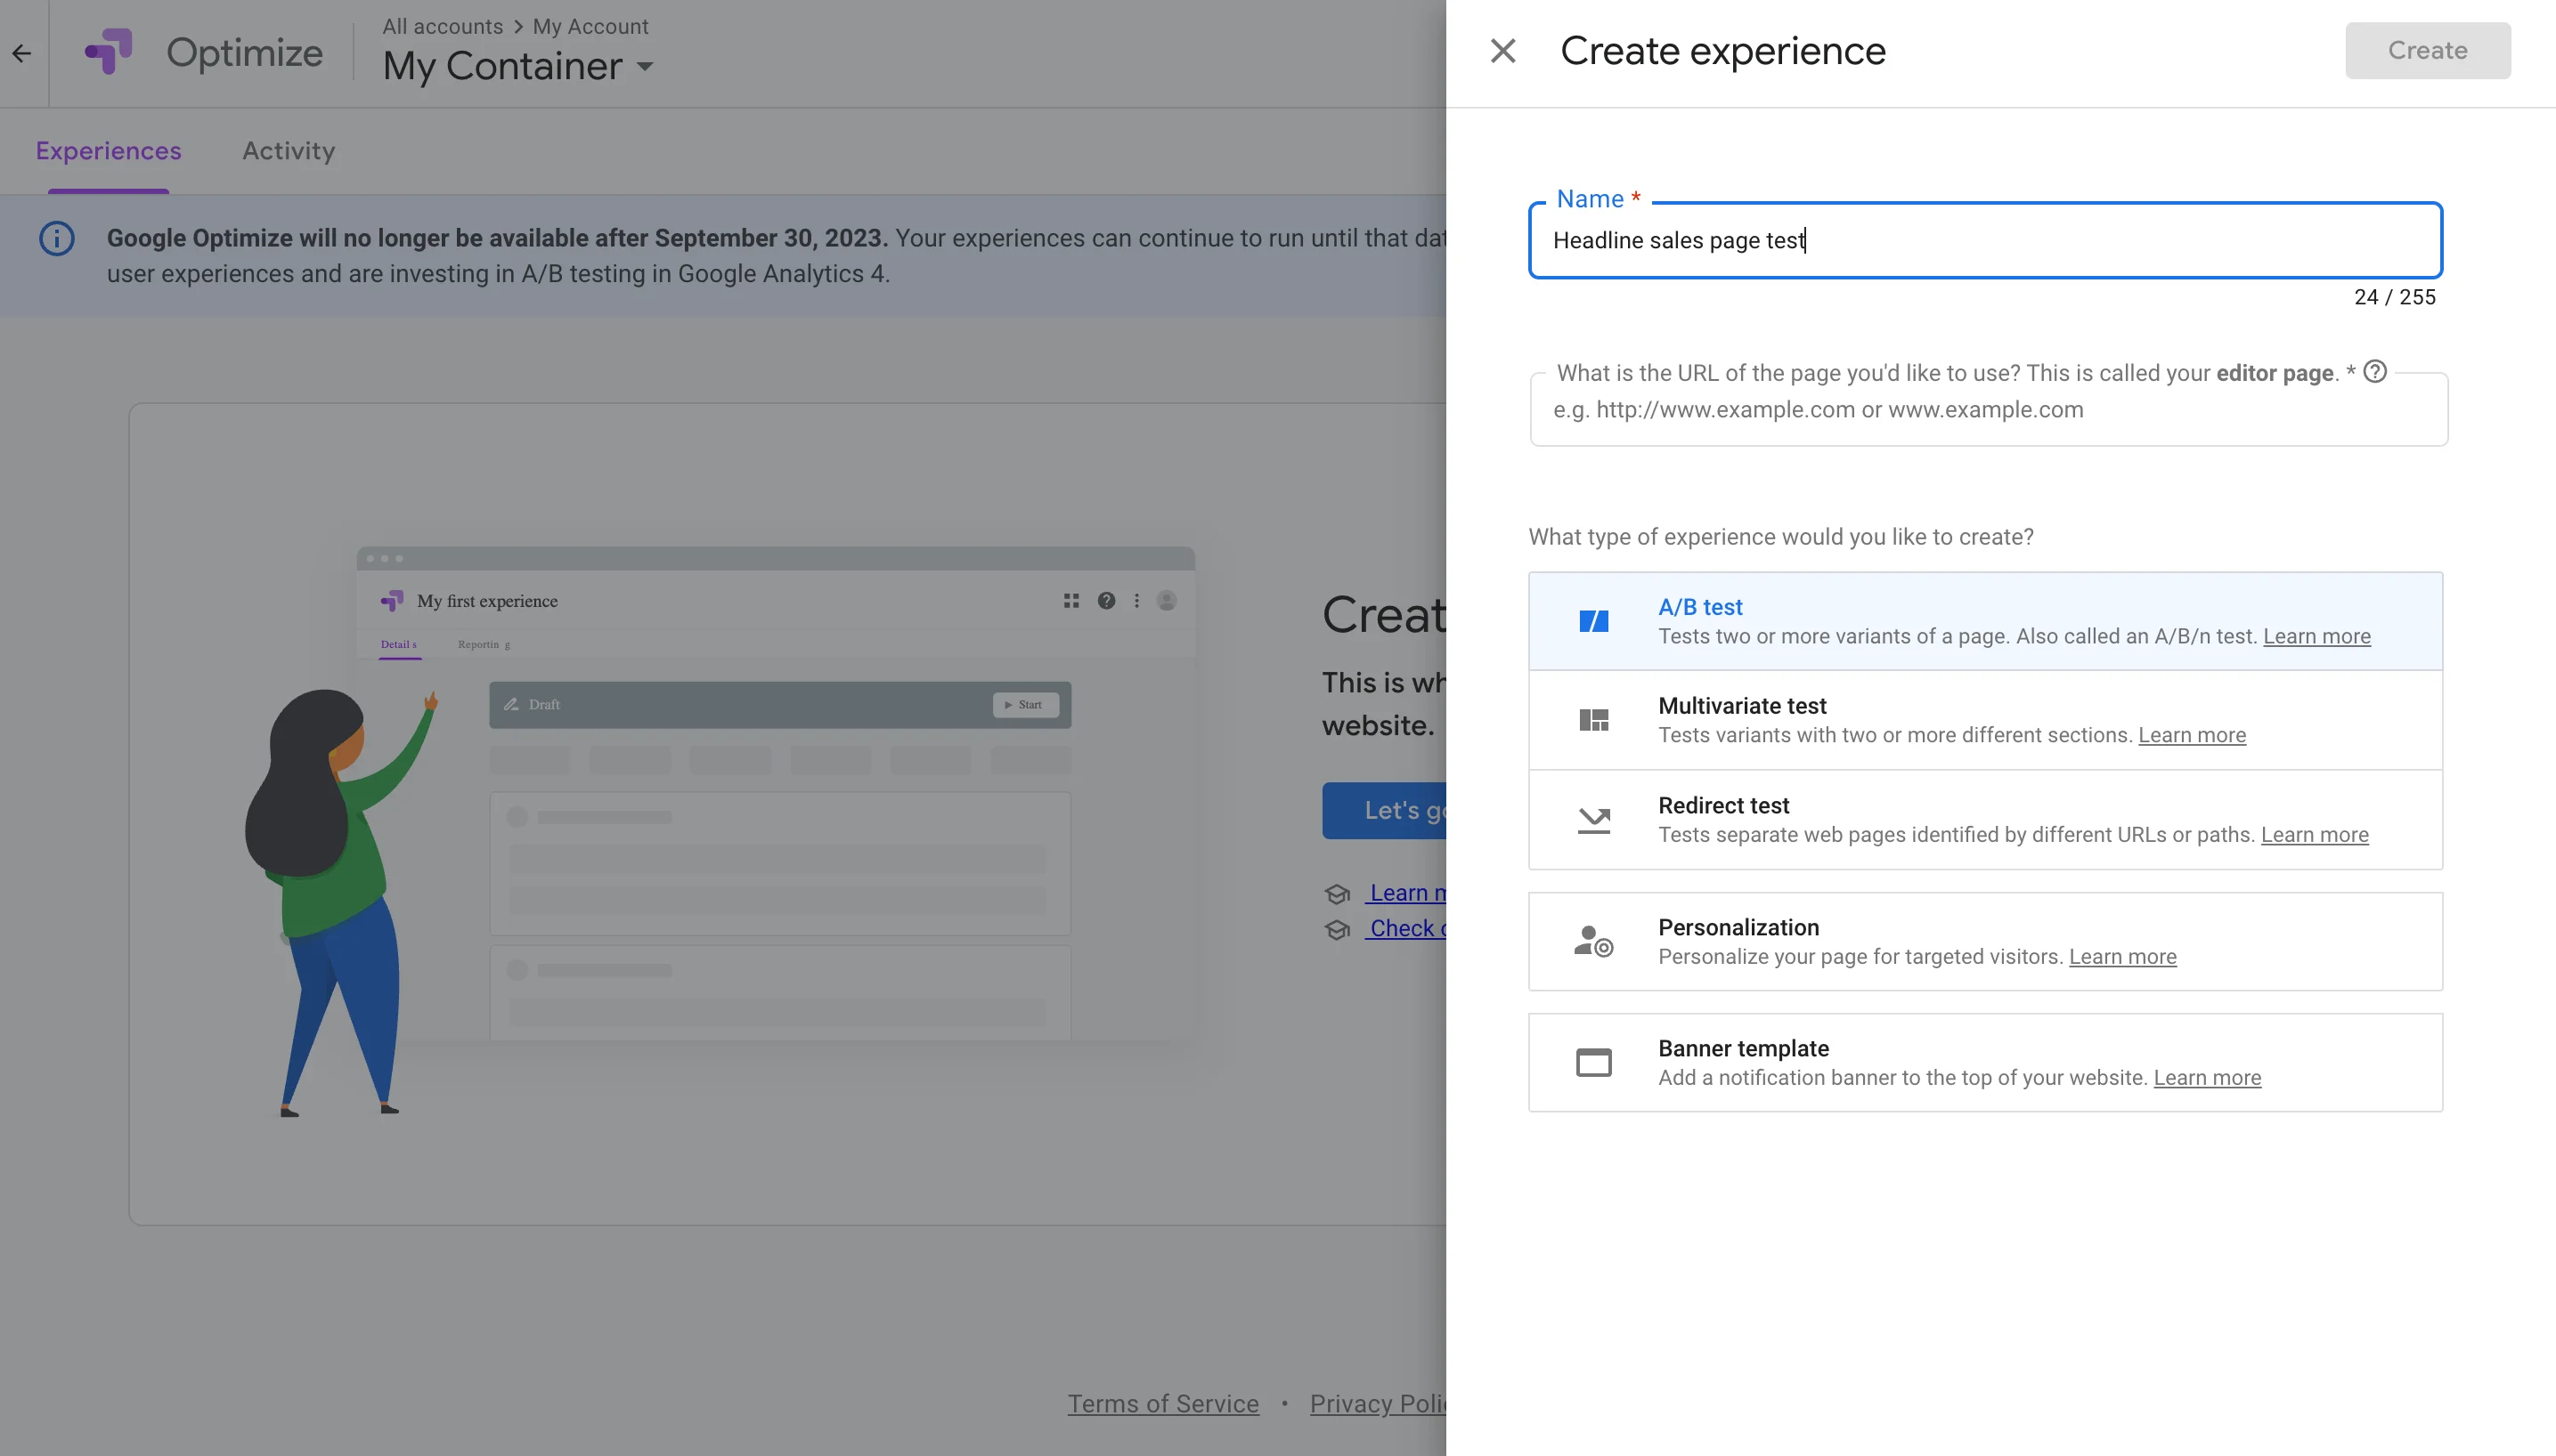Open the My Account breadcrumb

(x=590, y=26)
